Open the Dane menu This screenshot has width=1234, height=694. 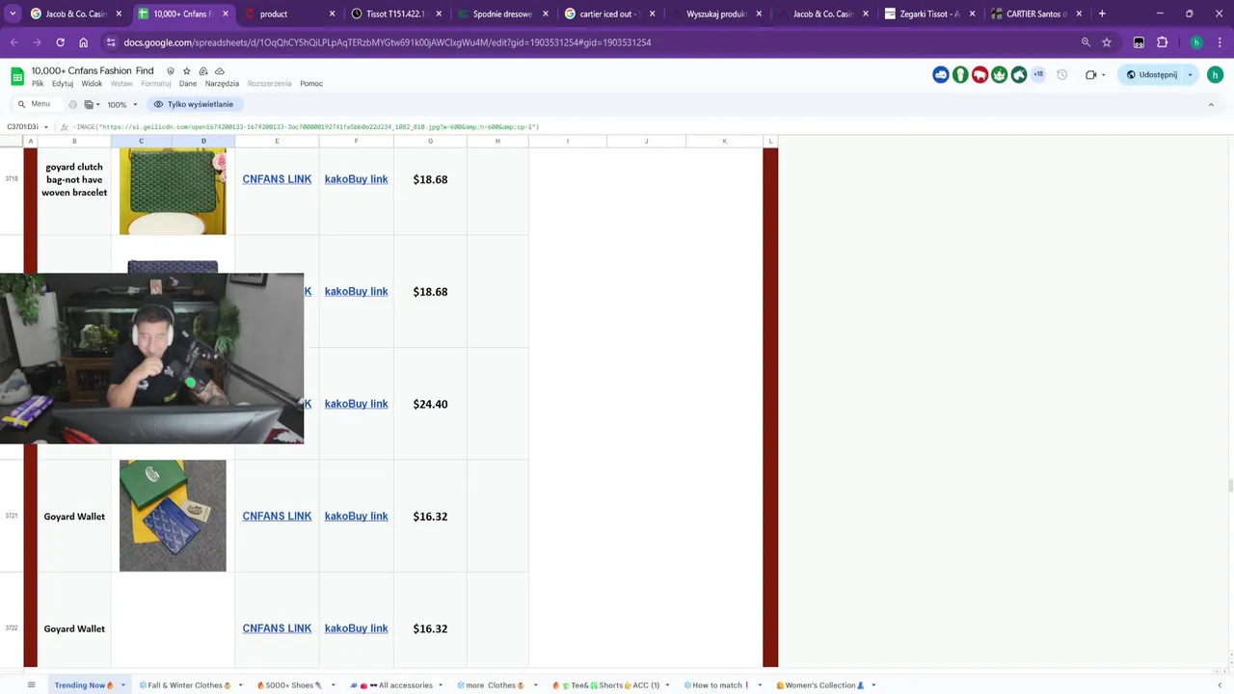coord(188,84)
